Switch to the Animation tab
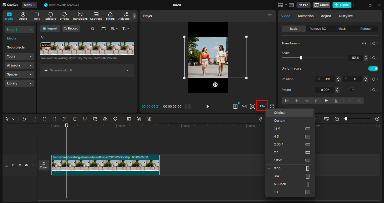 pyautogui.click(x=306, y=16)
